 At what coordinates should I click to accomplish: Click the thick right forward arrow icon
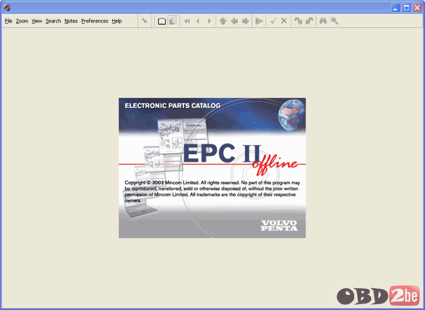point(246,21)
